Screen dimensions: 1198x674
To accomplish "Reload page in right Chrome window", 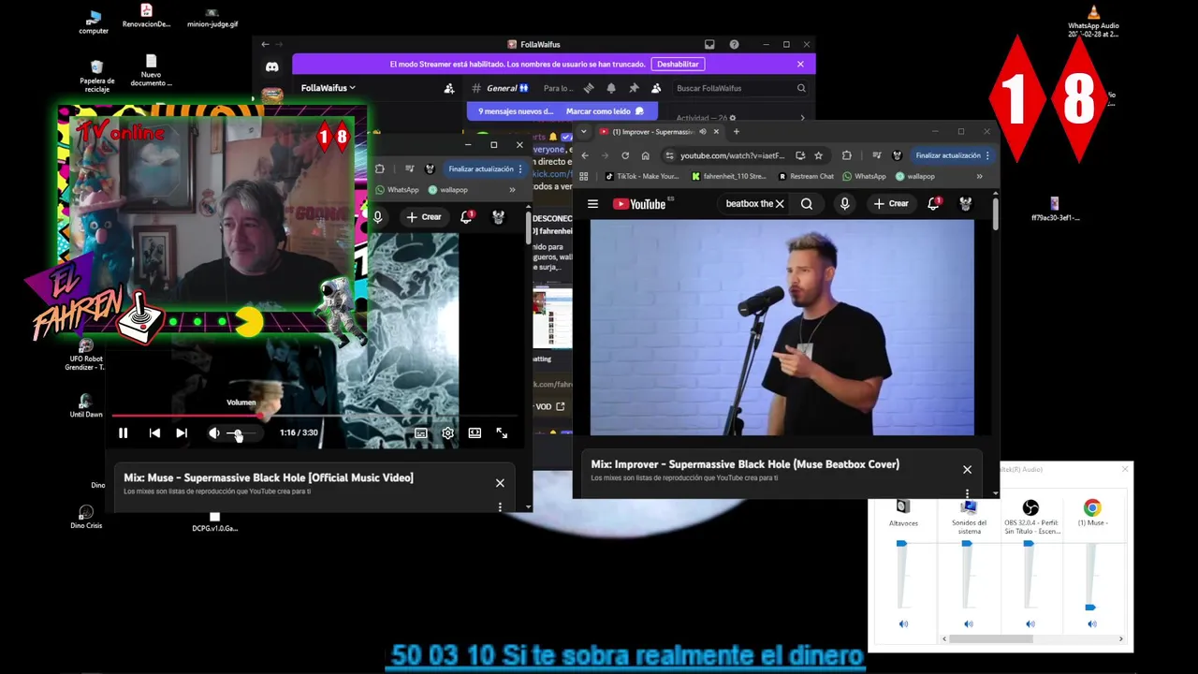I will 625,155.
